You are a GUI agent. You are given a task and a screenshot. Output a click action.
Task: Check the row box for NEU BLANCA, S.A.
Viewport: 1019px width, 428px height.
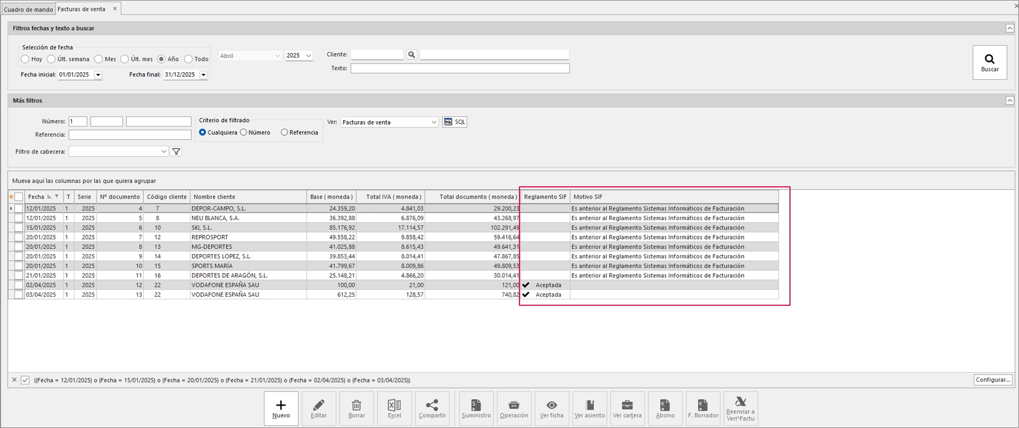(19, 218)
